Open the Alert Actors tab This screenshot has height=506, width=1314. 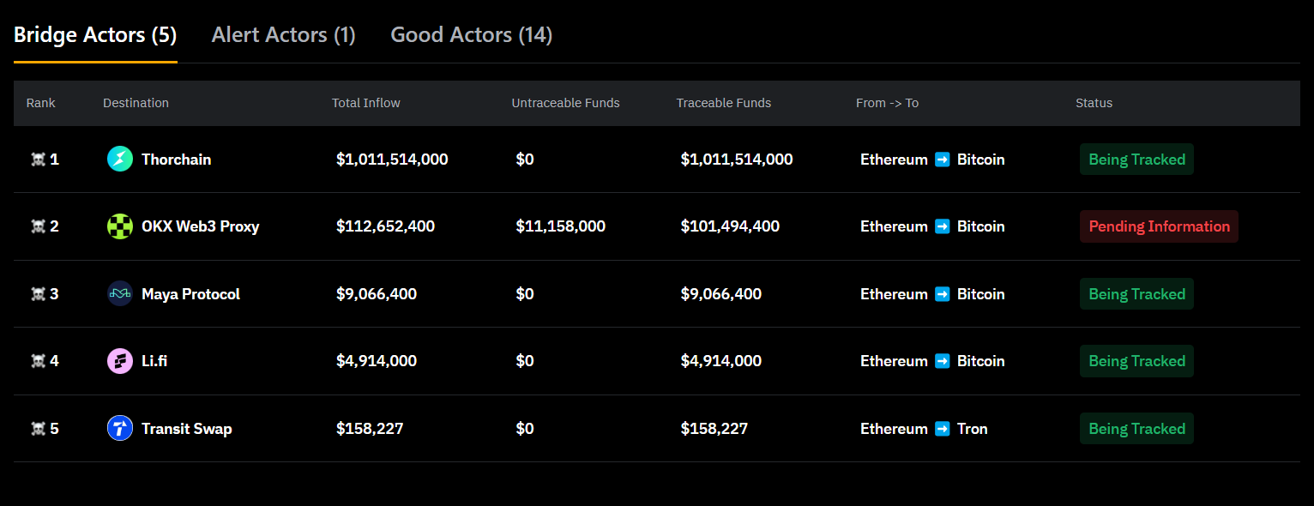[x=284, y=35]
